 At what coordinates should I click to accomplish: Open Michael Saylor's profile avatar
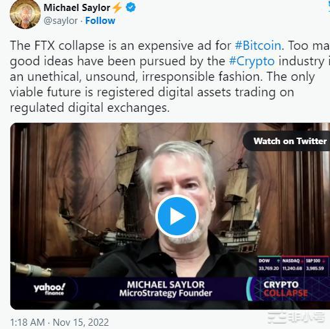(x=25, y=14)
